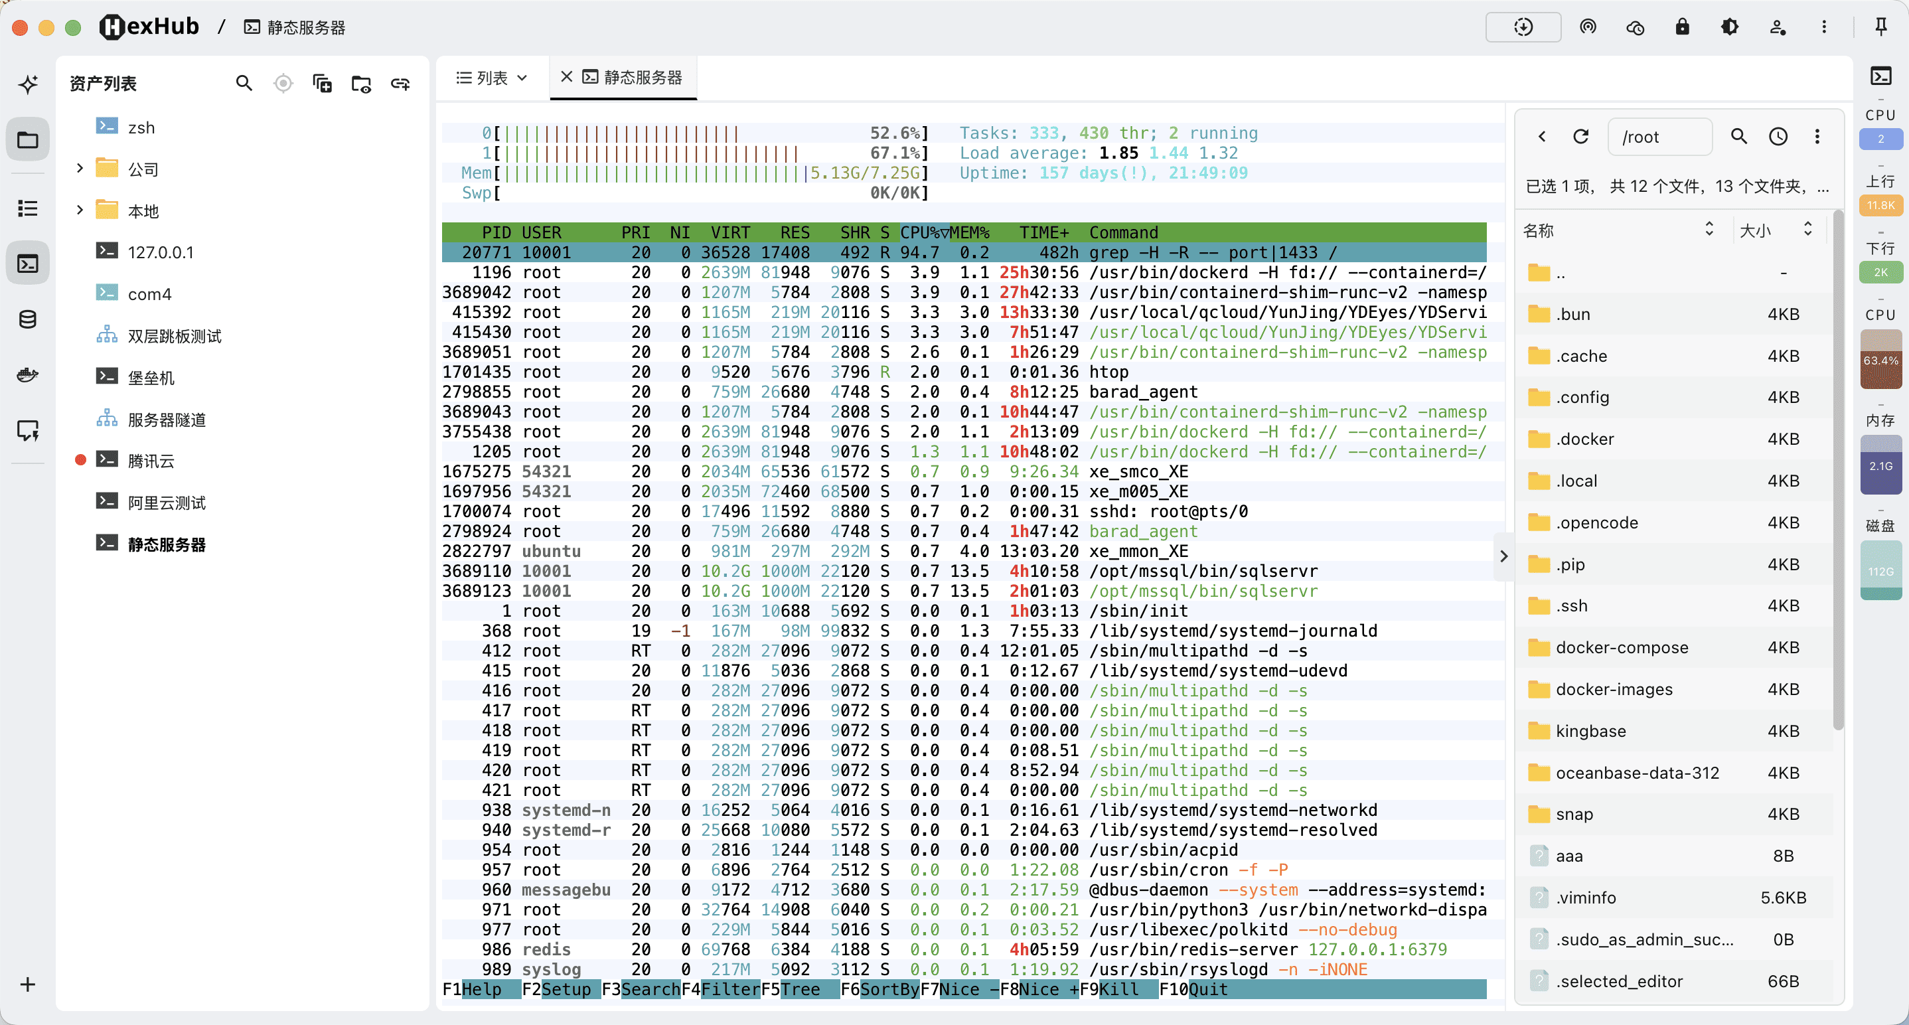1909x1025 pixels.
Task: Open the terminal panel icon at right edge
Action: coord(1881,76)
